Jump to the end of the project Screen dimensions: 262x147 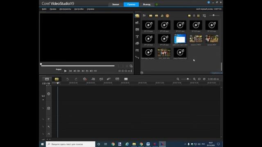click(x=83, y=71)
